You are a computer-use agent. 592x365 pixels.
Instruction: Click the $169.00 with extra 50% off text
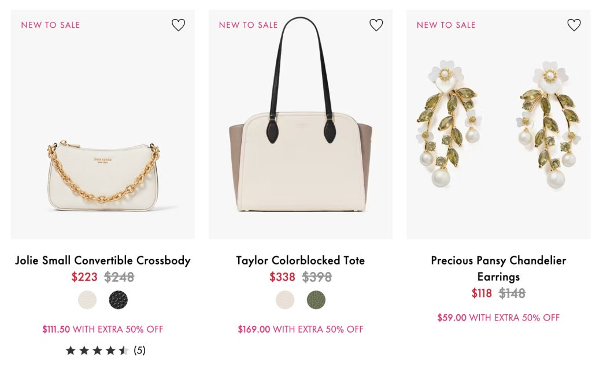[301, 329]
